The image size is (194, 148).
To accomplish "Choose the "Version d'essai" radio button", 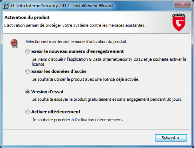I will click(27, 92).
